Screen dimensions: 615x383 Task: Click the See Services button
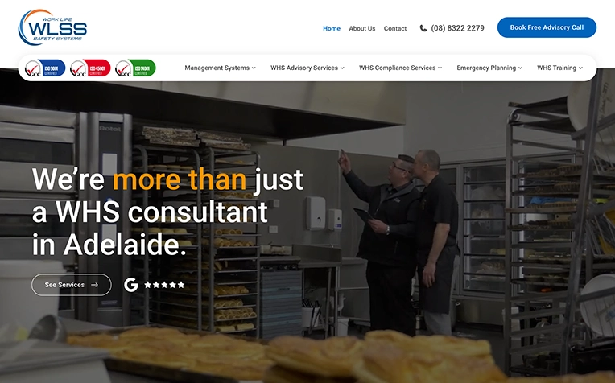[x=72, y=285]
